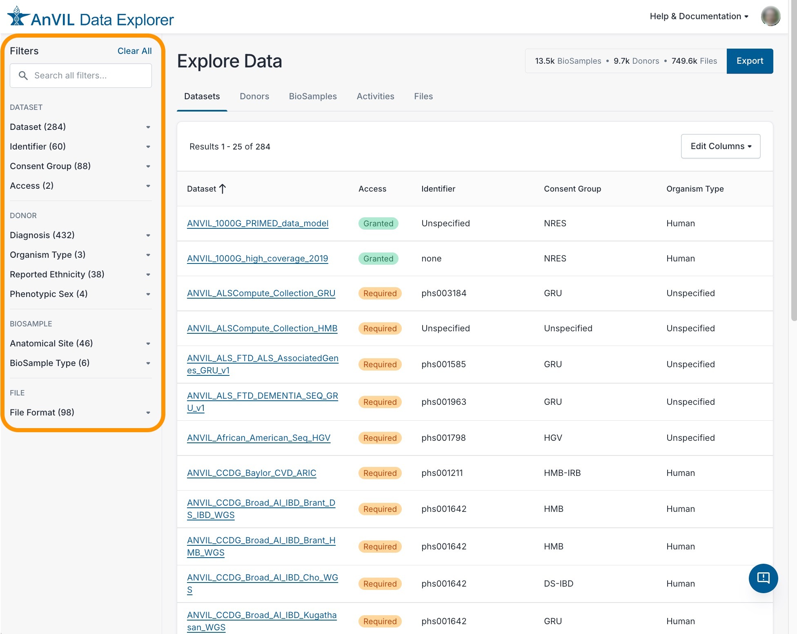Click the search magnifier icon in filters
The height and width of the screenshot is (634, 797).
[23, 76]
